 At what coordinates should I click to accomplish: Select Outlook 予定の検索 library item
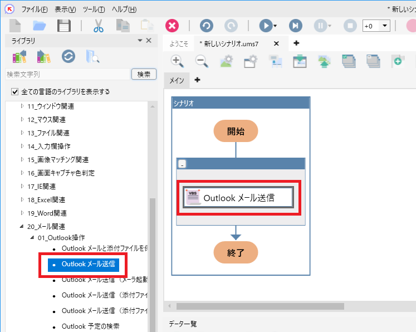click(x=90, y=326)
